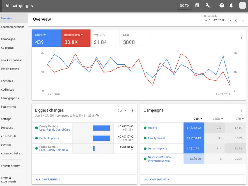Image resolution: width=248 pixels, height=186 pixels.
Task: Open the tools wrench icon
Action: (207, 6)
